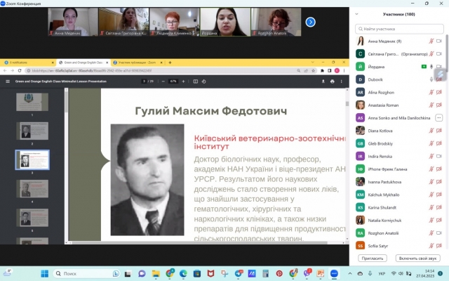
Task: Select page 5 thumbnail in the PDF sidebar
Action: coord(32,218)
